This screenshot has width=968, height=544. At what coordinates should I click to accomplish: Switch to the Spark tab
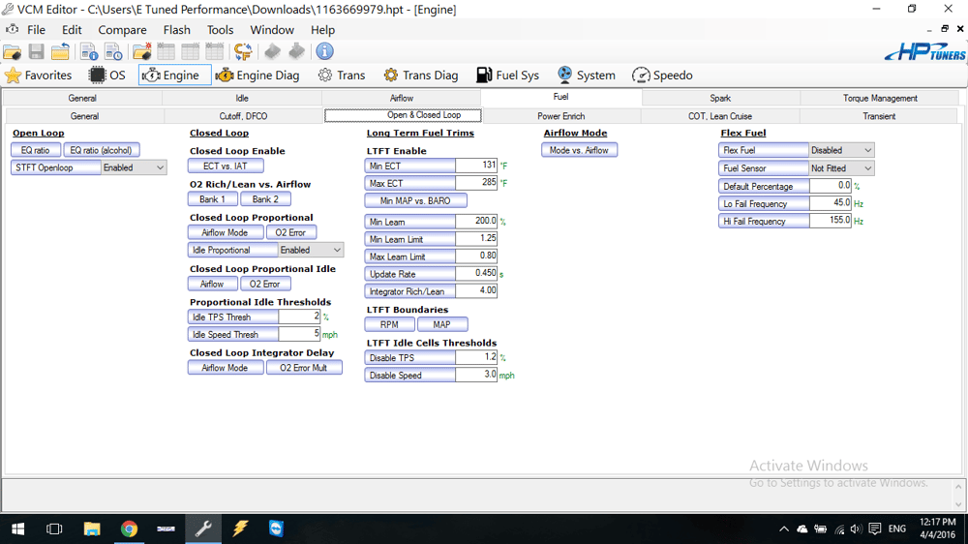[x=720, y=98]
